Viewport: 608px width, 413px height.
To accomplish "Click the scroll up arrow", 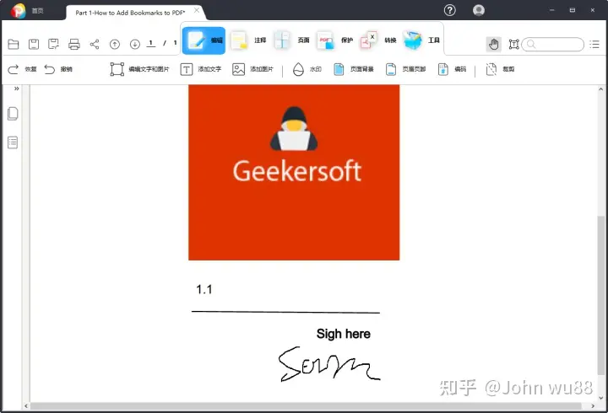I will [x=600, y=89].
